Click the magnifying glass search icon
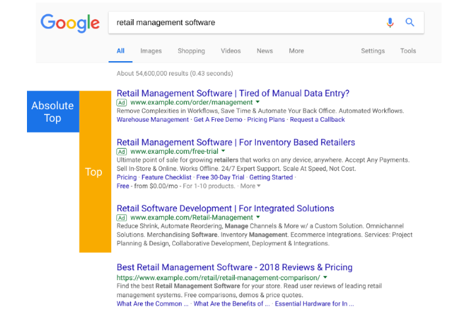This screenshot has width=471, height=317. click(410, 22)
